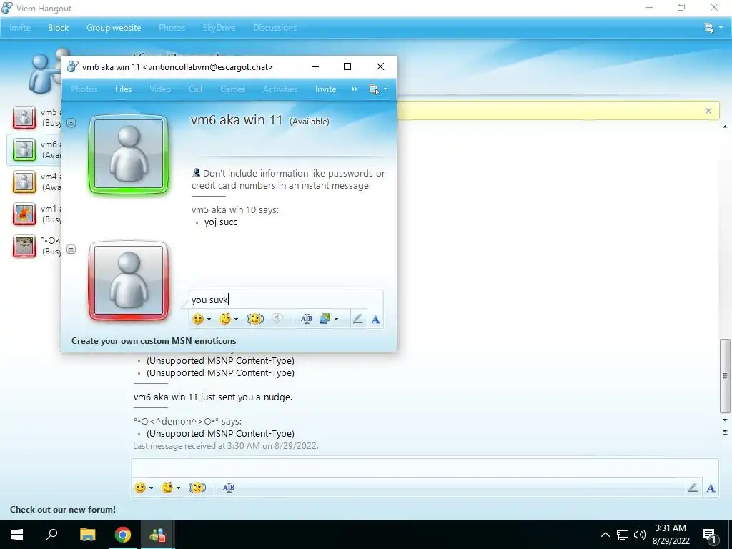Image resolution: width=732 pixels, height=549 pixels.
Task: Send nudge from Viem Hangout input bar
Action: click(197, 488)
